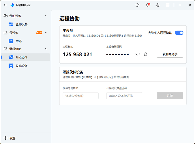Click the greyed-out 连接 button
Screen dimensions: 195x144
coord(170,96)
